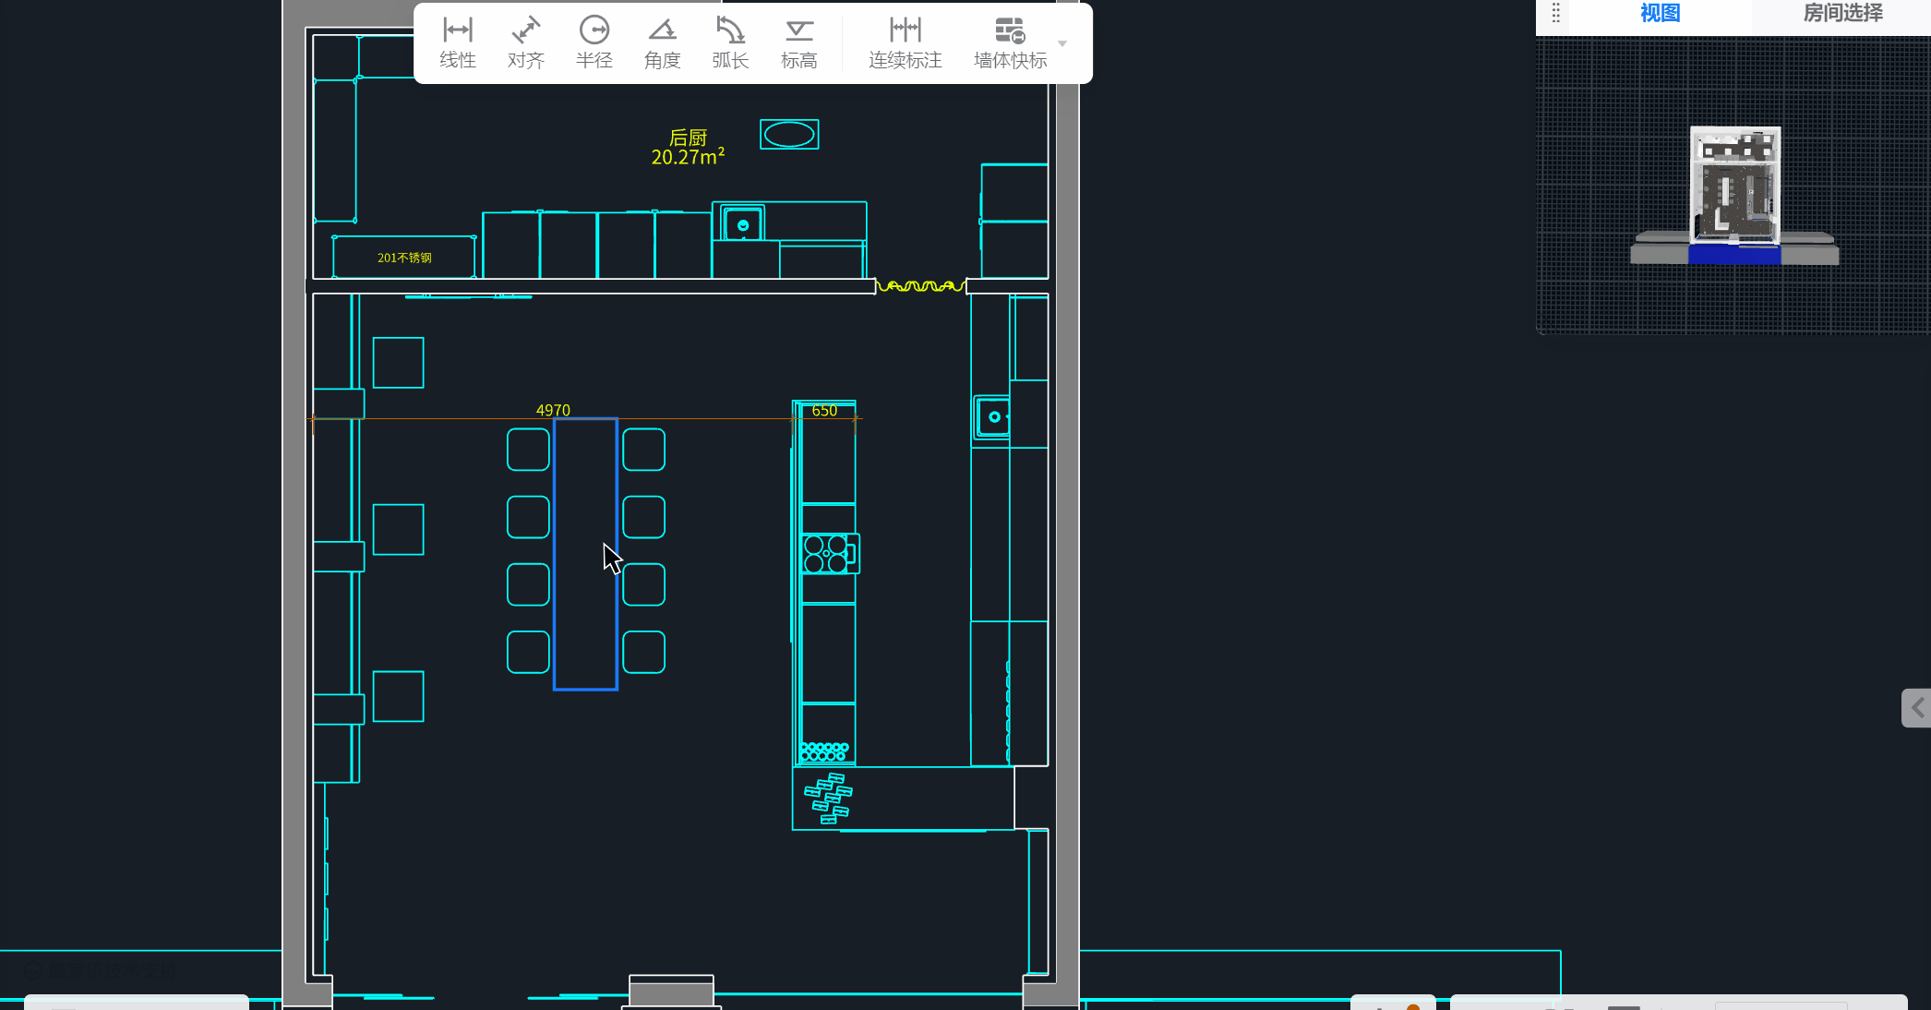Screen dimensions: 1931x1010
Task: Use the 墙体快标 wall quick-dimension tool
Action: tap(1010, 42)
